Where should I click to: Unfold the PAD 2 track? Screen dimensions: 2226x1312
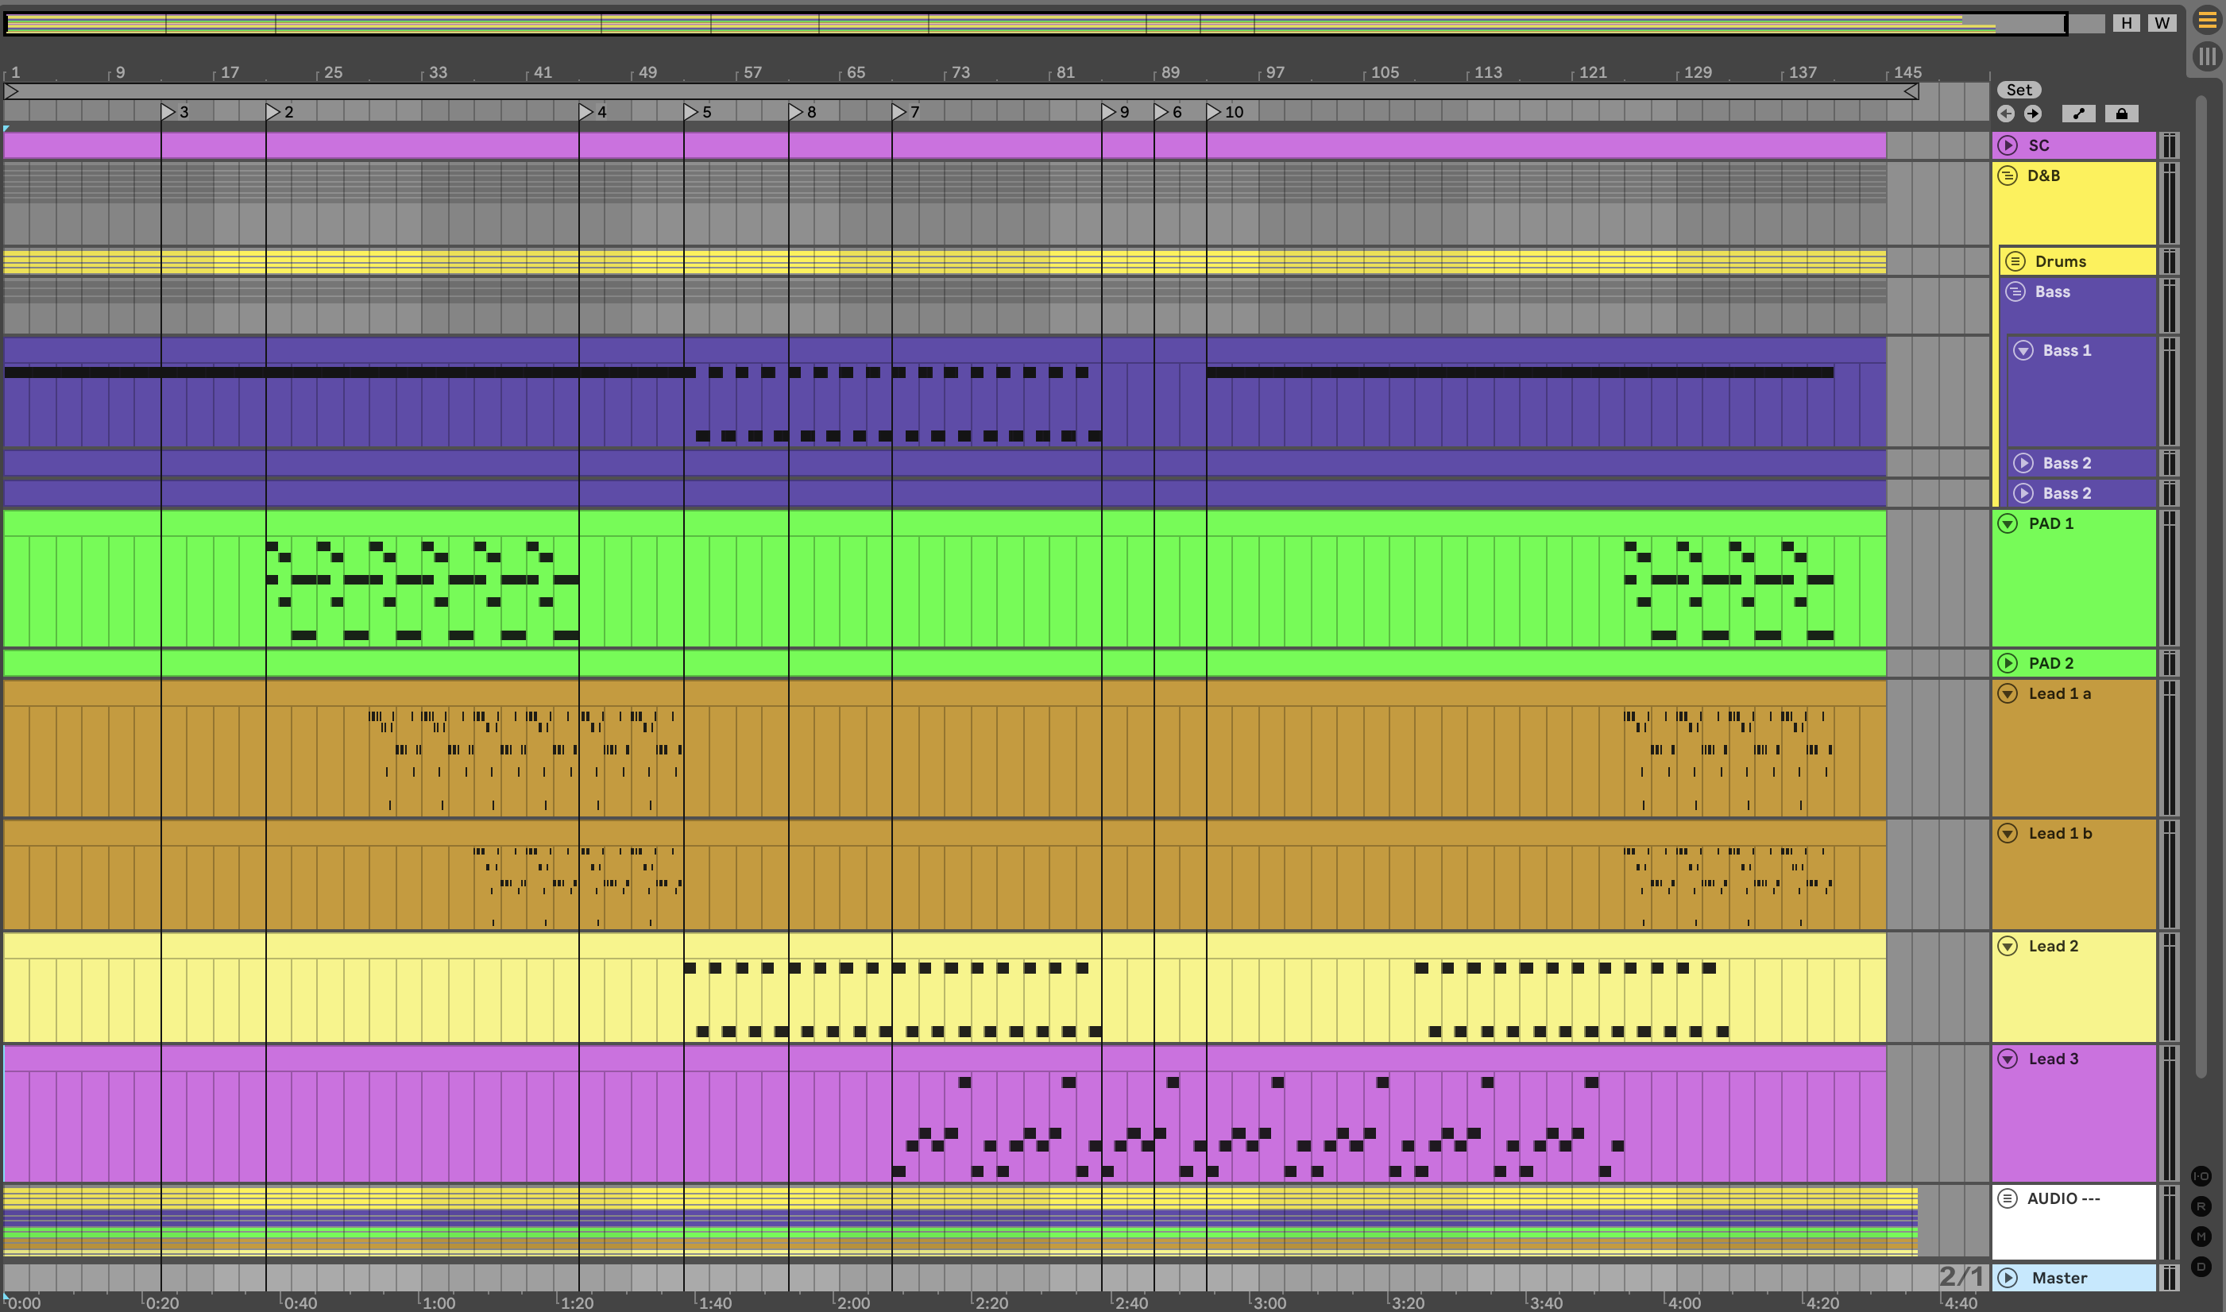pyautogui.click(x=2008, y=663)
